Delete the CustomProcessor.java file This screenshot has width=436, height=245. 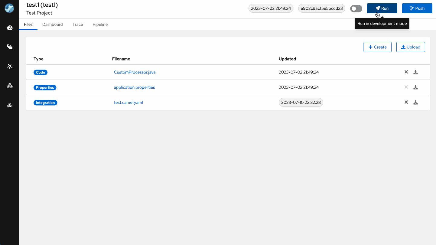(x=406, y=72)
